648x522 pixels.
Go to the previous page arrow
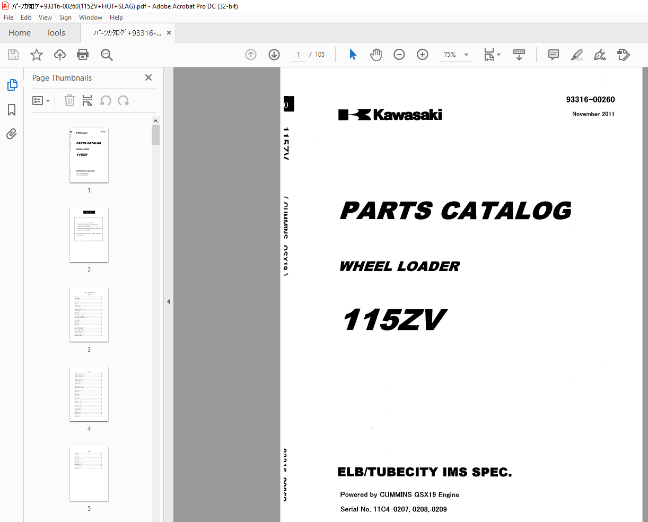pos(251,55)
